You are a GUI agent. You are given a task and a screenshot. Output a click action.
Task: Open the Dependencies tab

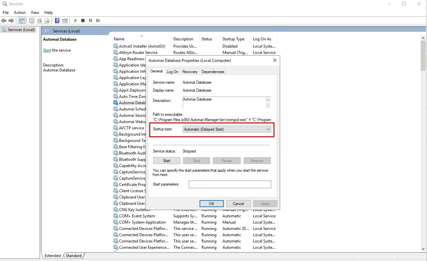[213, 72]
